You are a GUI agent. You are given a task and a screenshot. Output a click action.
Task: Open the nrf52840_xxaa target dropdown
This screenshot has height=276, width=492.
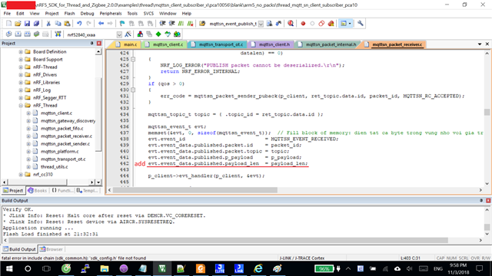[x=119, y=34]
